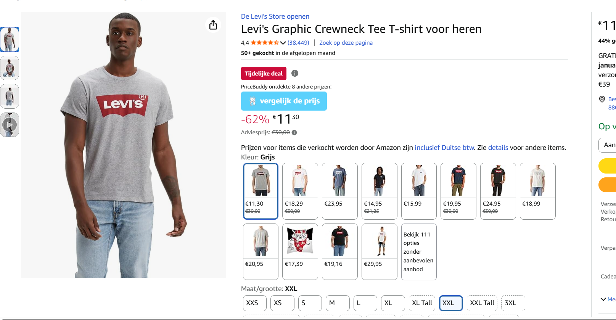
Task: Open the info icon beside Tijdelijke deal
Action: [294, 73]
